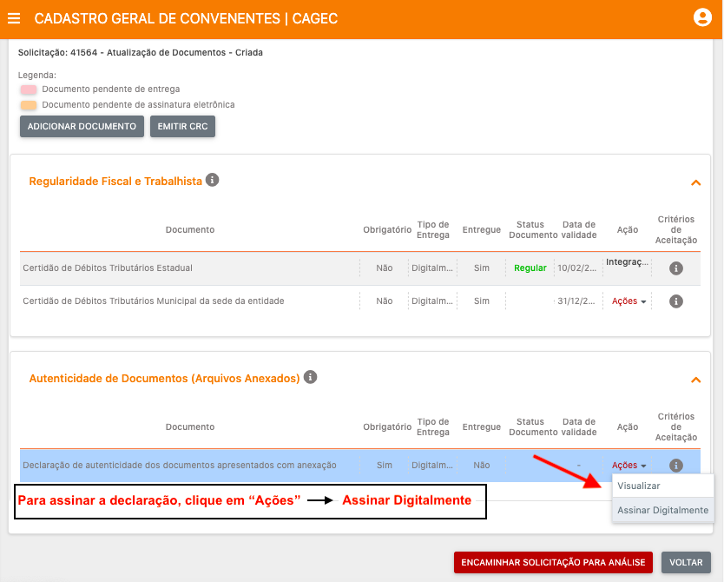Click info icon beside Autenticidade de Documentos heading
The width and height of the screenshot is (724, 582).
tap(310, 378)
